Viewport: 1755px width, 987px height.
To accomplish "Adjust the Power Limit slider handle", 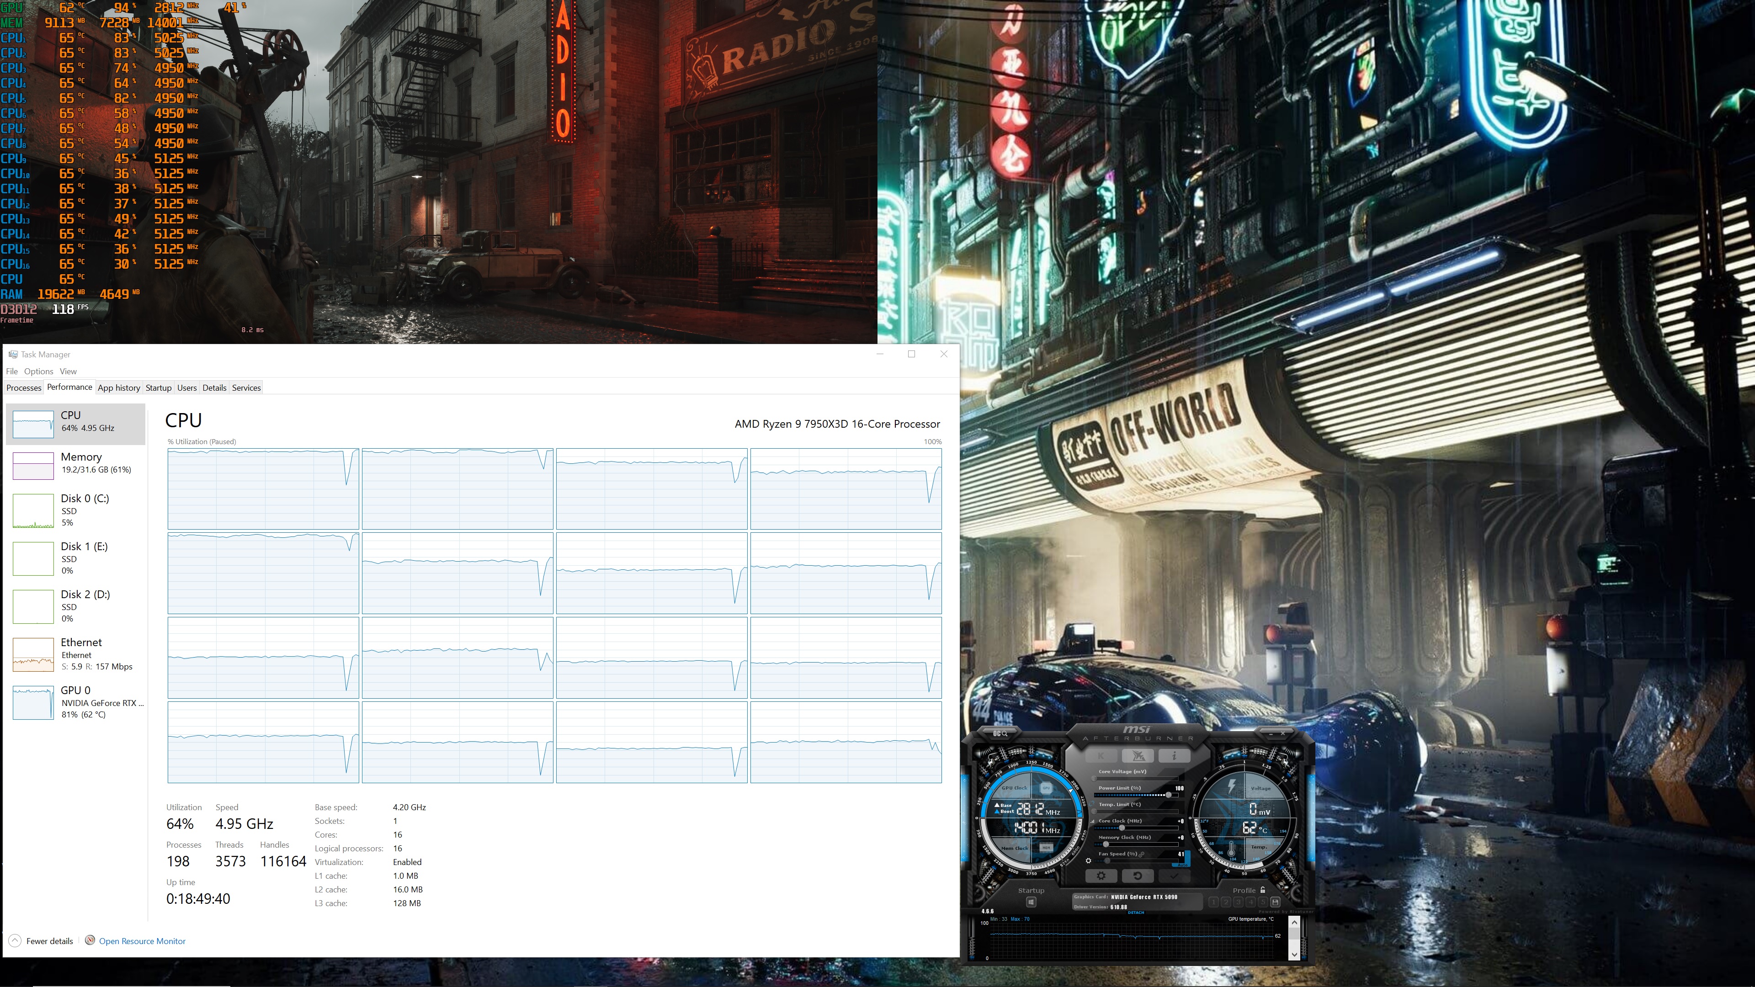I will (1169, 795).
